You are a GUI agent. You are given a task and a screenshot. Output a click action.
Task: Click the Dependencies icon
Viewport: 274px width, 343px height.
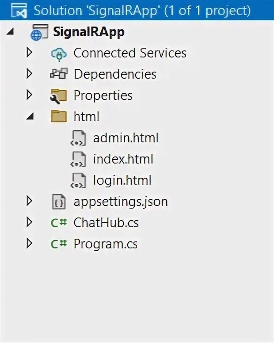pyautogui.click(x=58, y=74)
